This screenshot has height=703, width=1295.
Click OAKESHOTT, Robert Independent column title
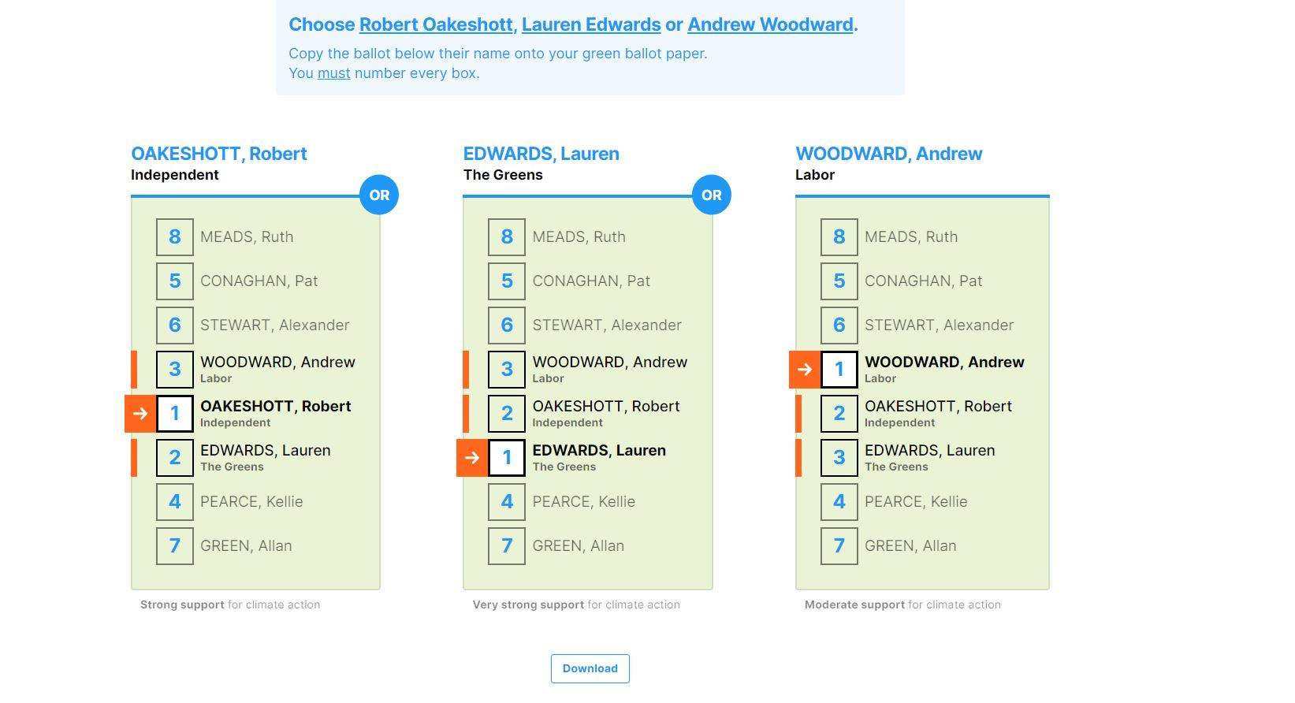click(x=219, y=154)
